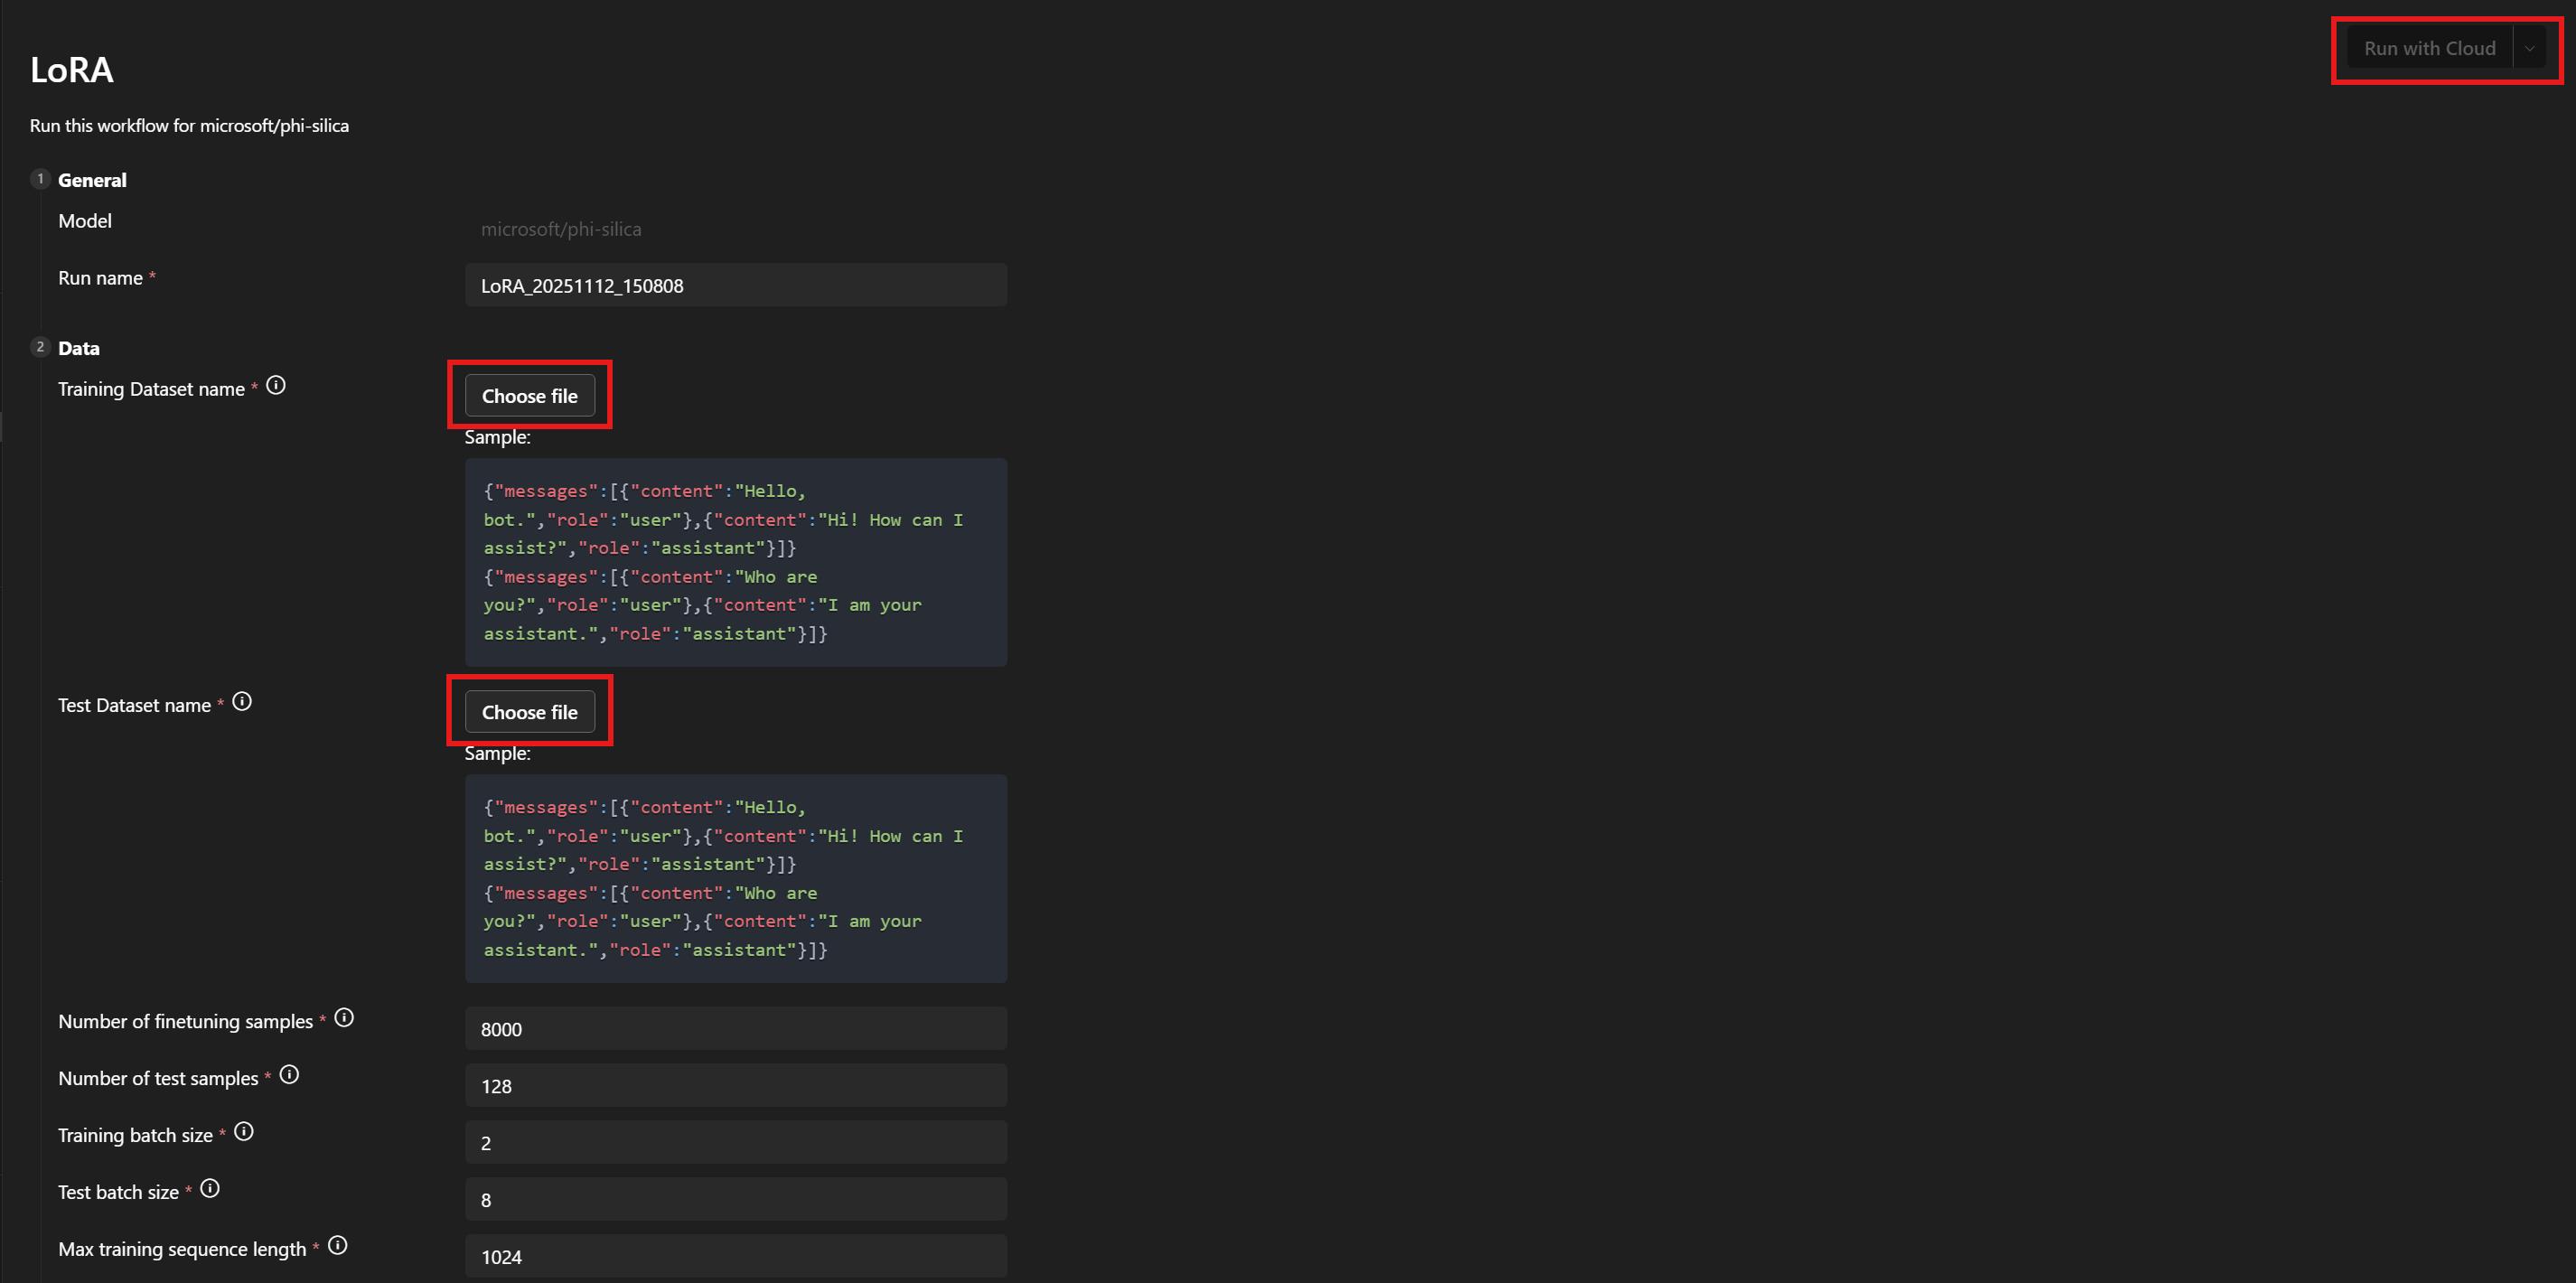Viewport: 2576px width, 1283px height.
Task: Click the training dataset JSON sample preview
Action: pyautogui.click(x=735, y=562)
